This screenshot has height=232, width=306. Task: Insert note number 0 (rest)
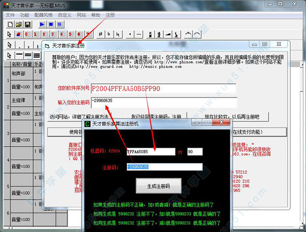point(27,34)
